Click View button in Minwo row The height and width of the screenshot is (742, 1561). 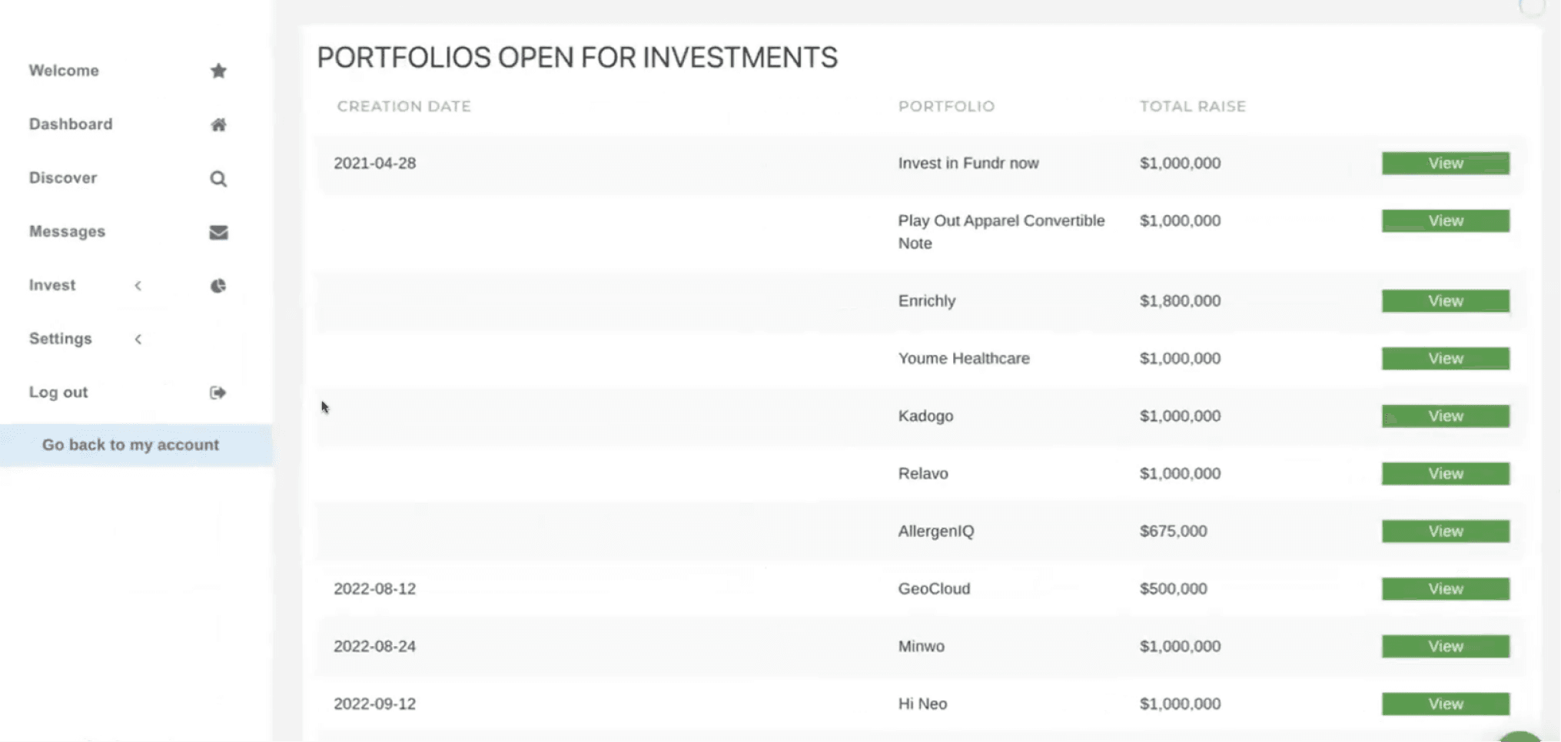[x=1445, y=646]
